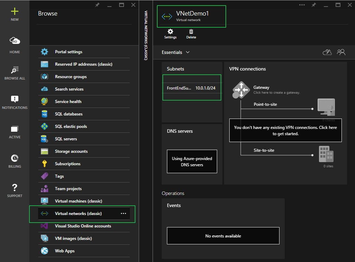Image resolution: width=355 pixels, height=262 pixels.
Task: Click the Portal settings gear icon
Action: coord(44,52)
